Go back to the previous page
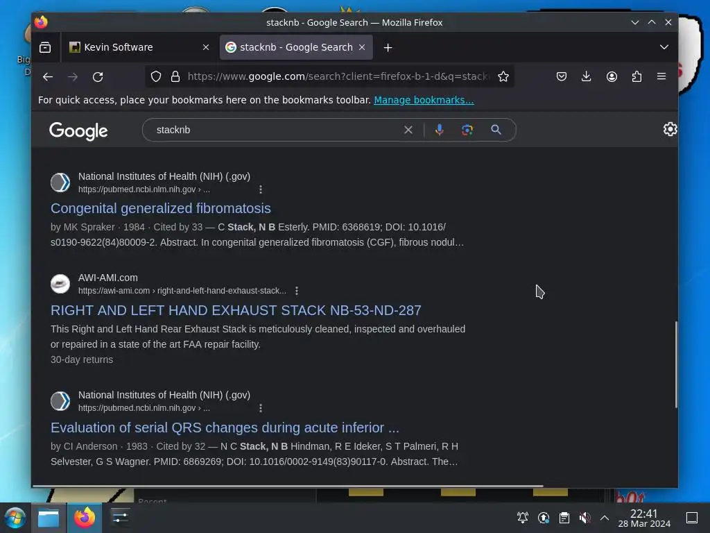 tap(48, 76)
